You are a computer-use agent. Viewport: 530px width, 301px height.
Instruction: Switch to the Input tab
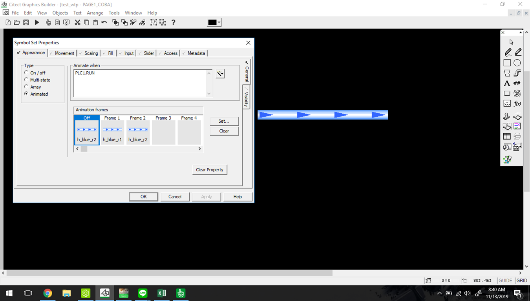point(126,53)
